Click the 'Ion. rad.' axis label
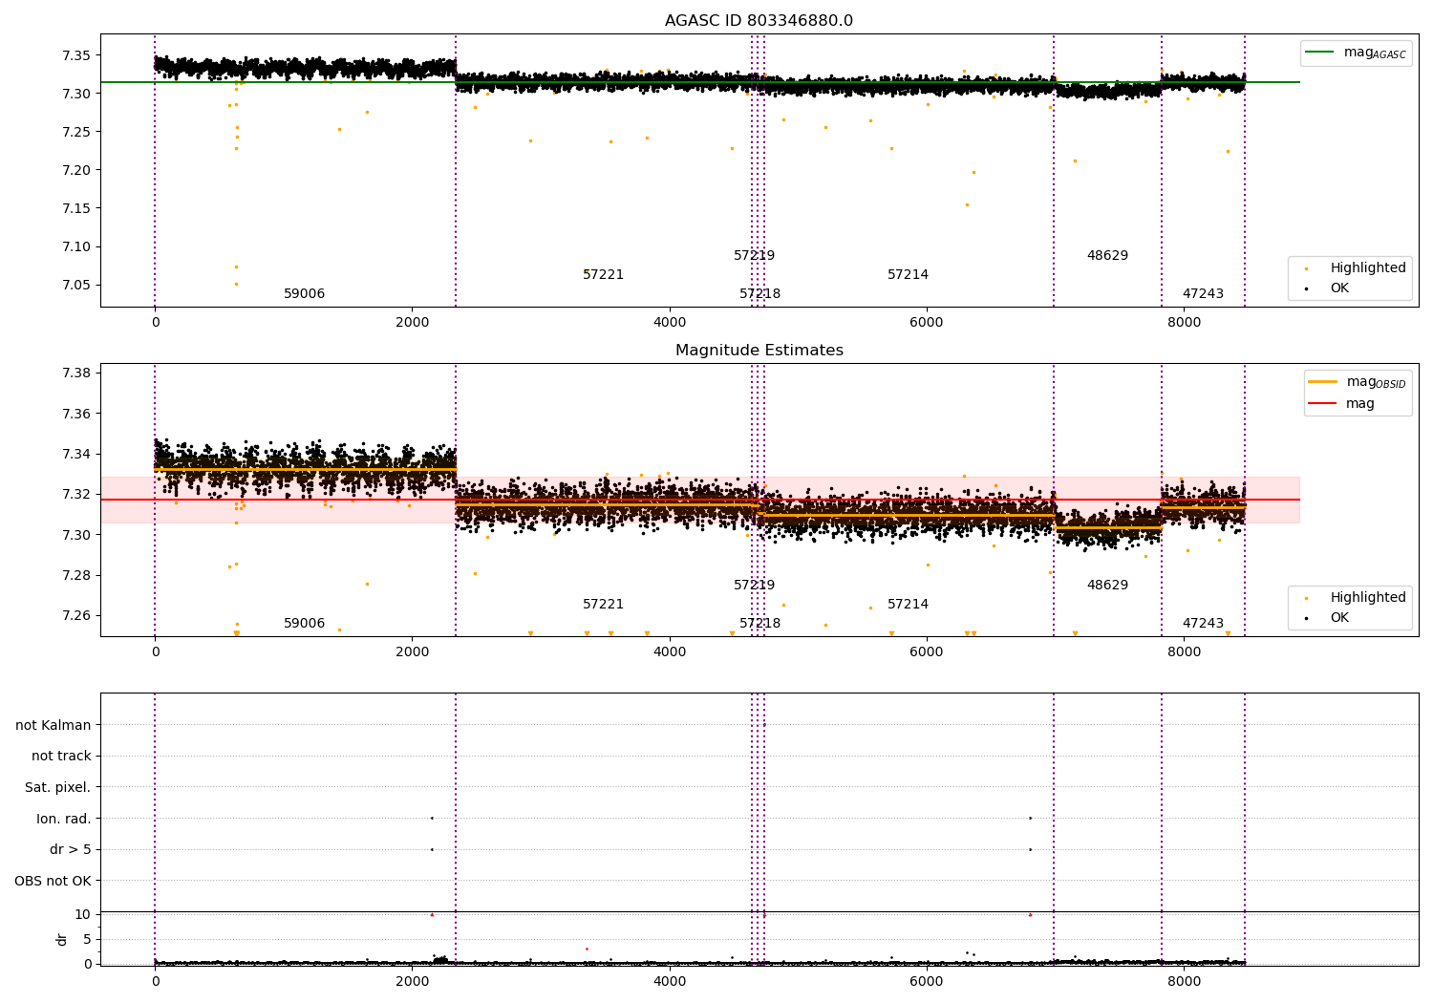Screen dimensions: 1433x1003 64,819
